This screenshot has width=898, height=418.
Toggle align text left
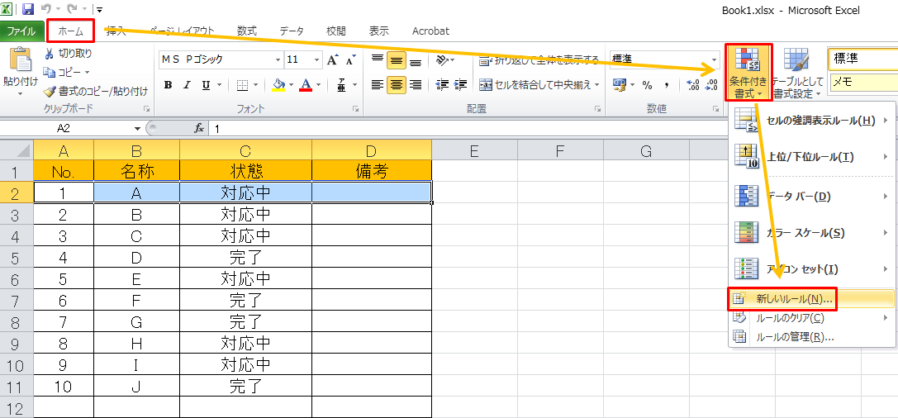pyautogui.click(x=377, y=85)
